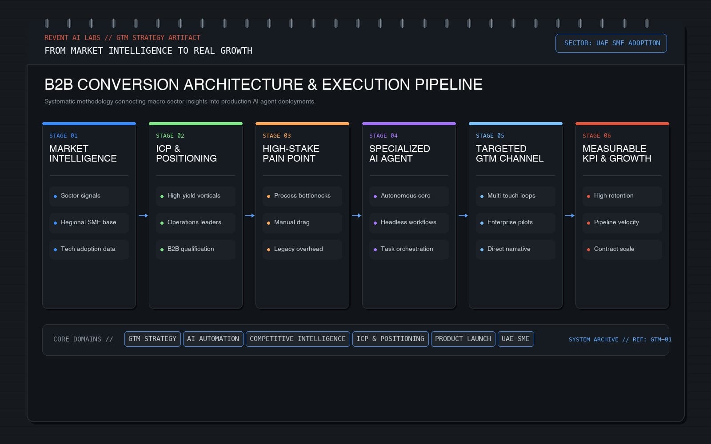This screenshot has height=444, width=711.
Task: Click the 'Tech adoption data' item
Action: pos(89,249)
